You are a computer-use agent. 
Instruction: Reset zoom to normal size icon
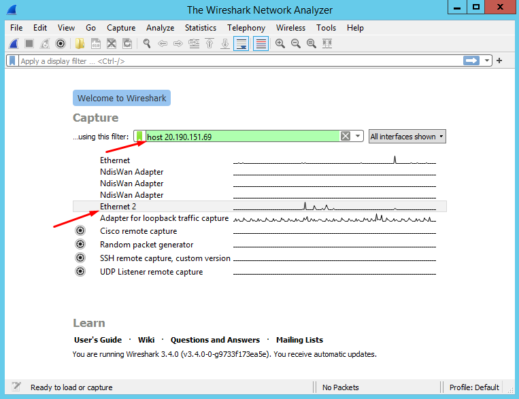pos(311,44)
